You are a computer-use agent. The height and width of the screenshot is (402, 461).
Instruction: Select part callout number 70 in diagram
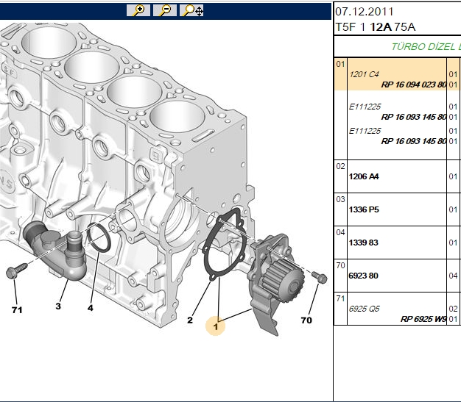click(306, 320)
